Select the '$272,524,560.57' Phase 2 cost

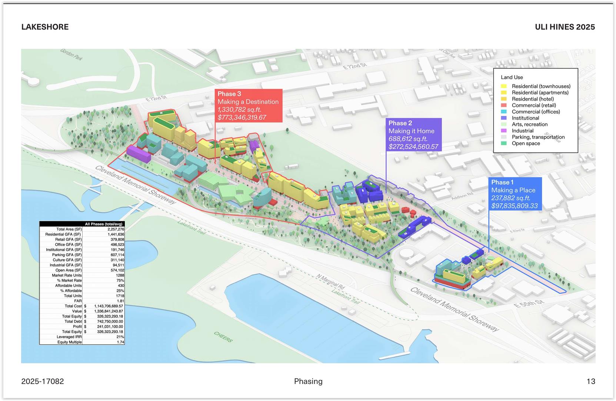click(x=413, y=147)
